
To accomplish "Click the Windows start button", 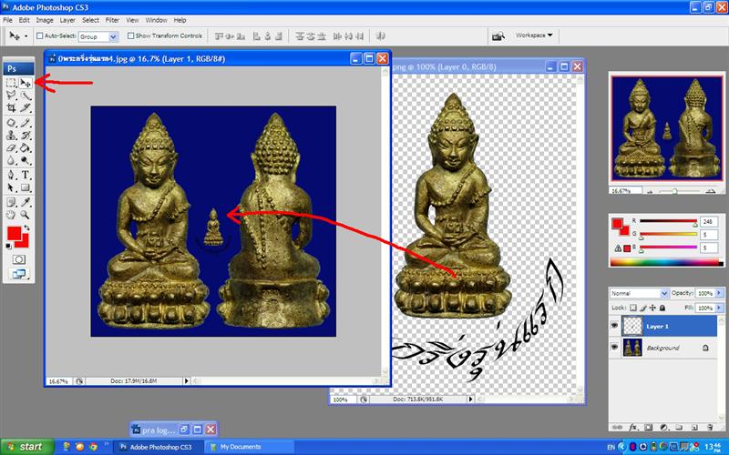I will [24, 447].
